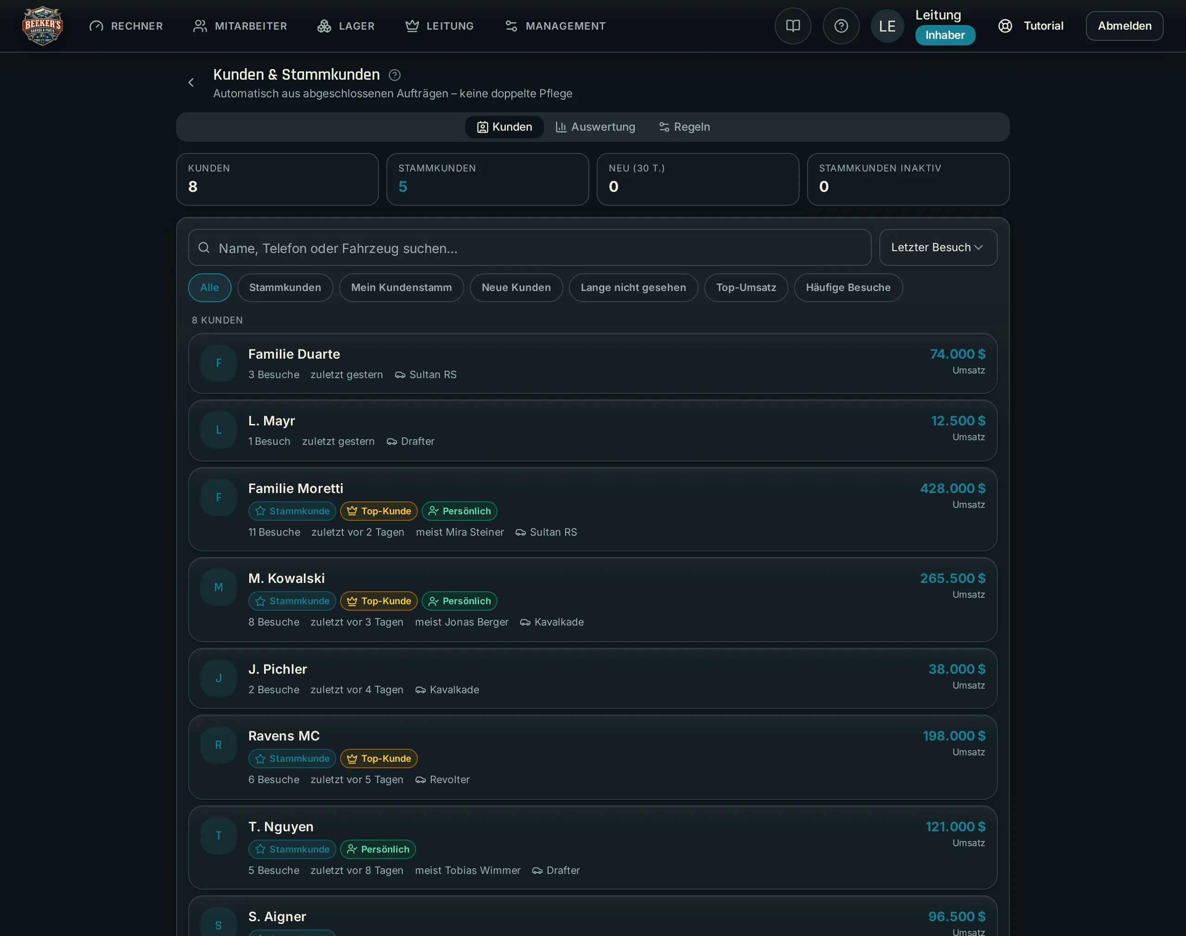The image size is (1186, 936).
Task: Enable the Mein Kundenstamm filter
Action: coord(401,288)
